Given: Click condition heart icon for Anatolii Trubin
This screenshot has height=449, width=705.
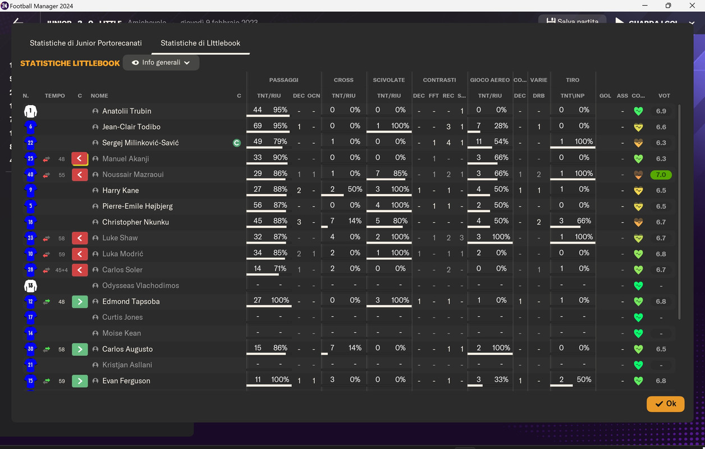Looking at the screenshot, I should click(638, 111).
